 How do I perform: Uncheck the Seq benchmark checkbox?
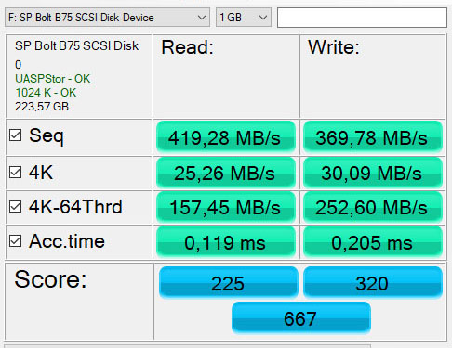15,135
